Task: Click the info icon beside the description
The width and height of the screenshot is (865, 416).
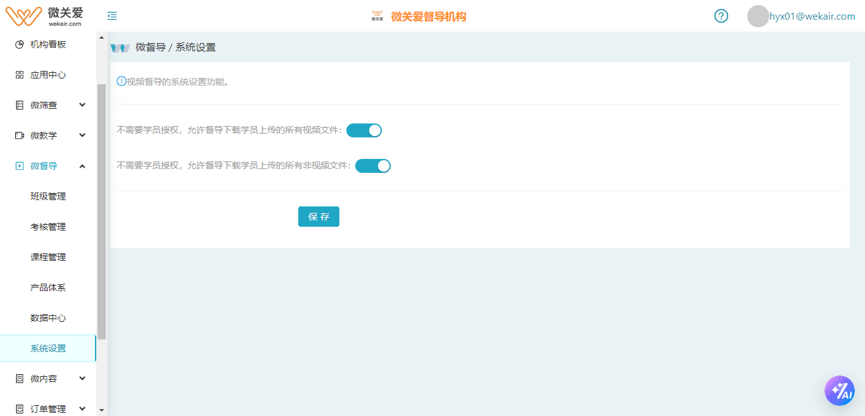Action: tap(121, 81)
